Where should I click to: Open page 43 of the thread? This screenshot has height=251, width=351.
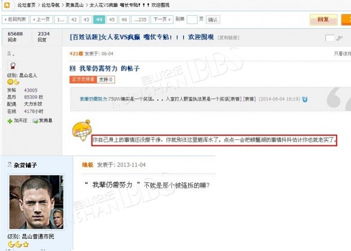tap(86, 20)
